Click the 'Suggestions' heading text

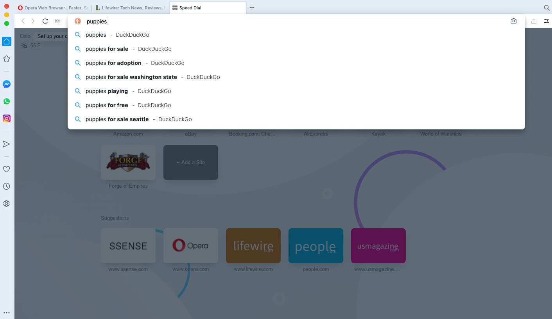pos(115,218)
